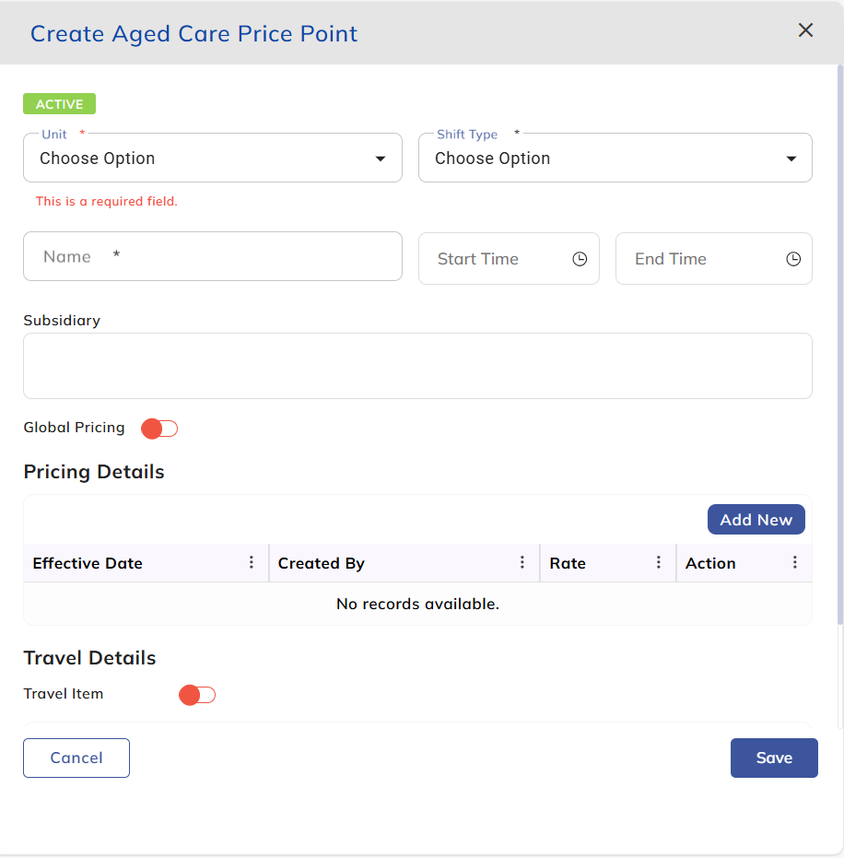Viewport: 844px width, 858px height.
Task: Click the Start Time input field
Action: point(493,259)
